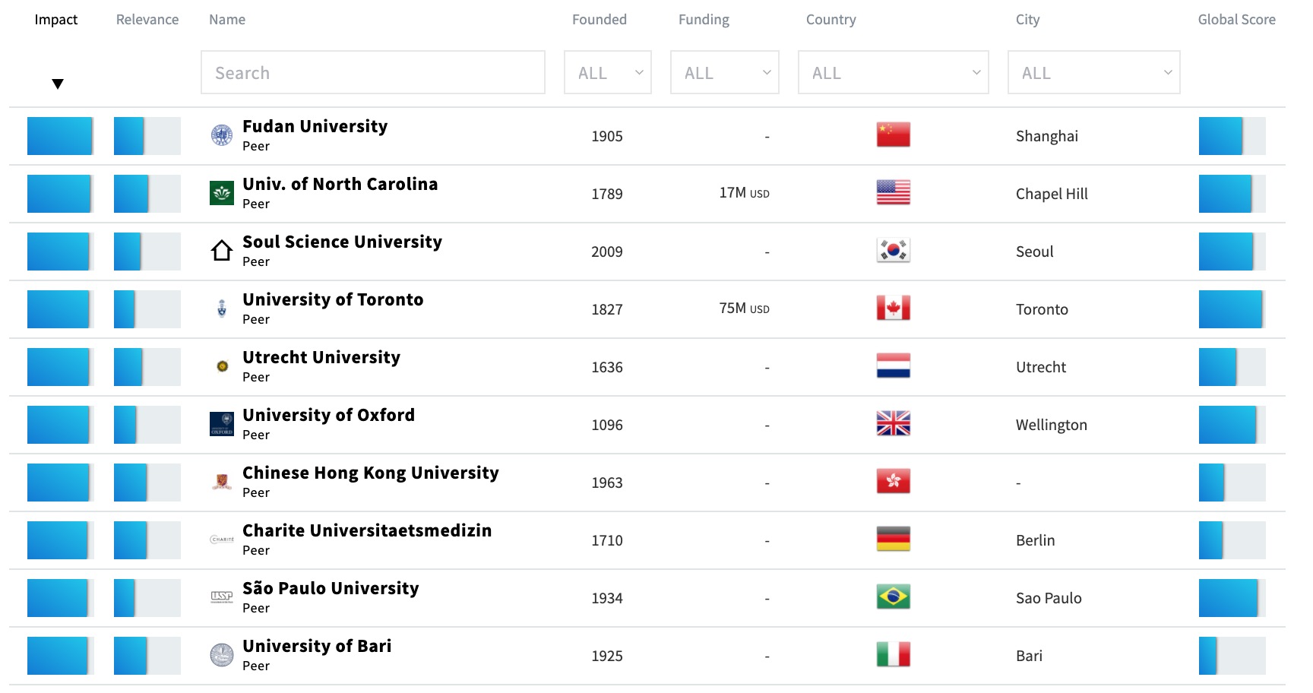Click the Impact sort descending arrow
The image size is (1313, 693).
(x=58, y=84)
